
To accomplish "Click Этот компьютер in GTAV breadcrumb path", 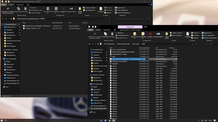I will (x=109, y=44).
